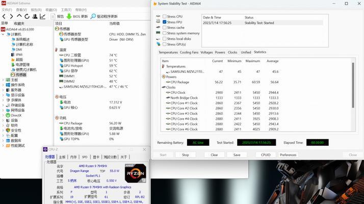Switch to the Voltages tab
The height and width of the screenshot is (204, 364).
tap(206, 53)
